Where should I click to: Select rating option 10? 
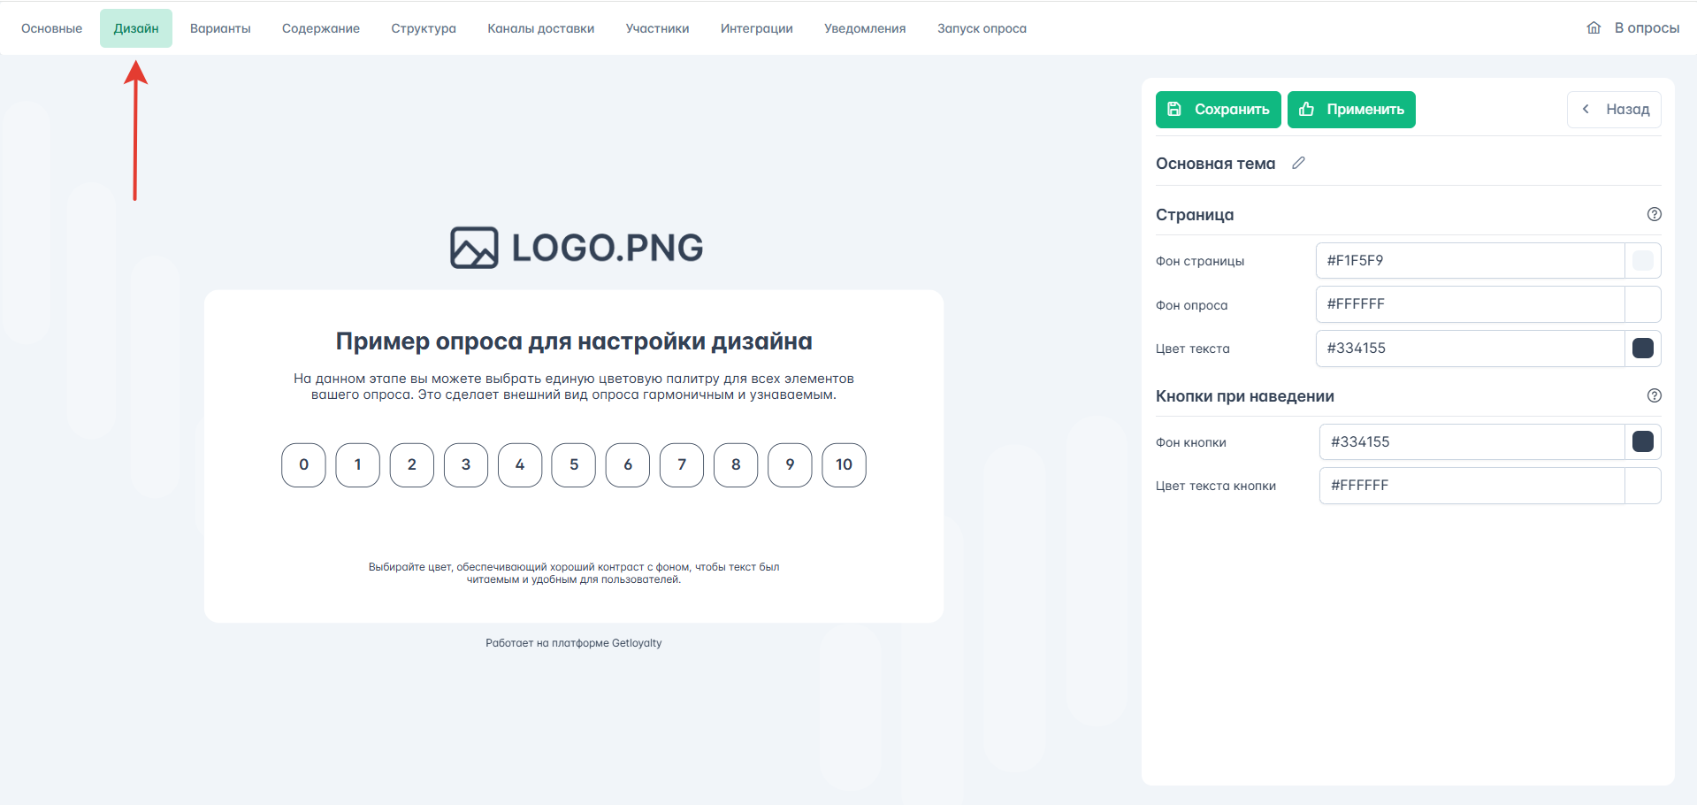tap(844, 464)
